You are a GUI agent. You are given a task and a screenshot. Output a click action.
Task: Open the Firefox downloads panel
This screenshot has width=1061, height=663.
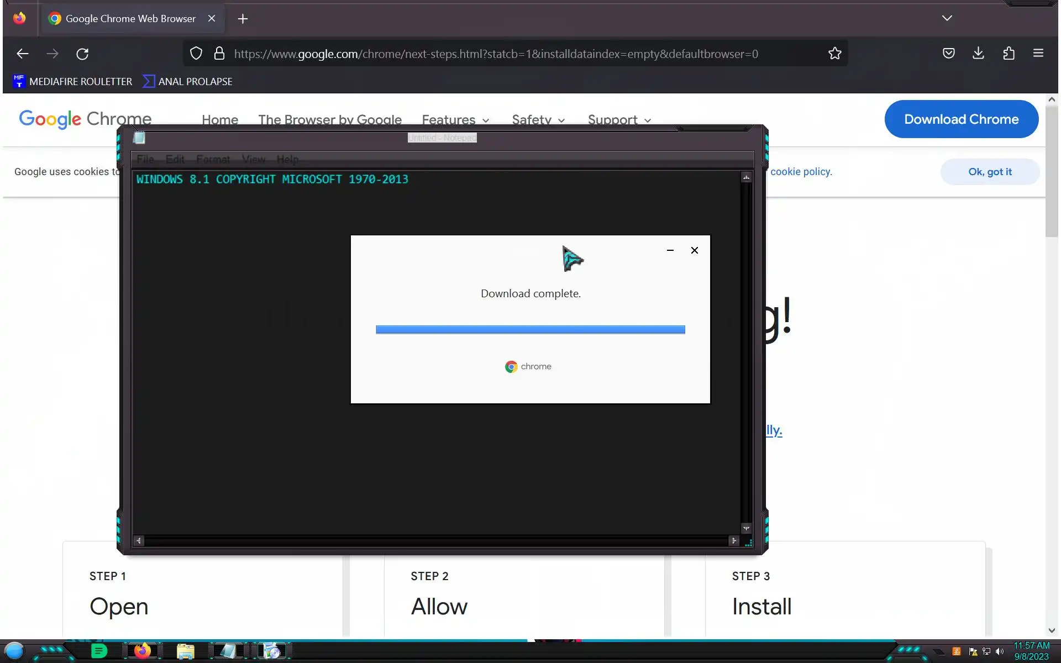pyautogui.click(x=978, y=53)
